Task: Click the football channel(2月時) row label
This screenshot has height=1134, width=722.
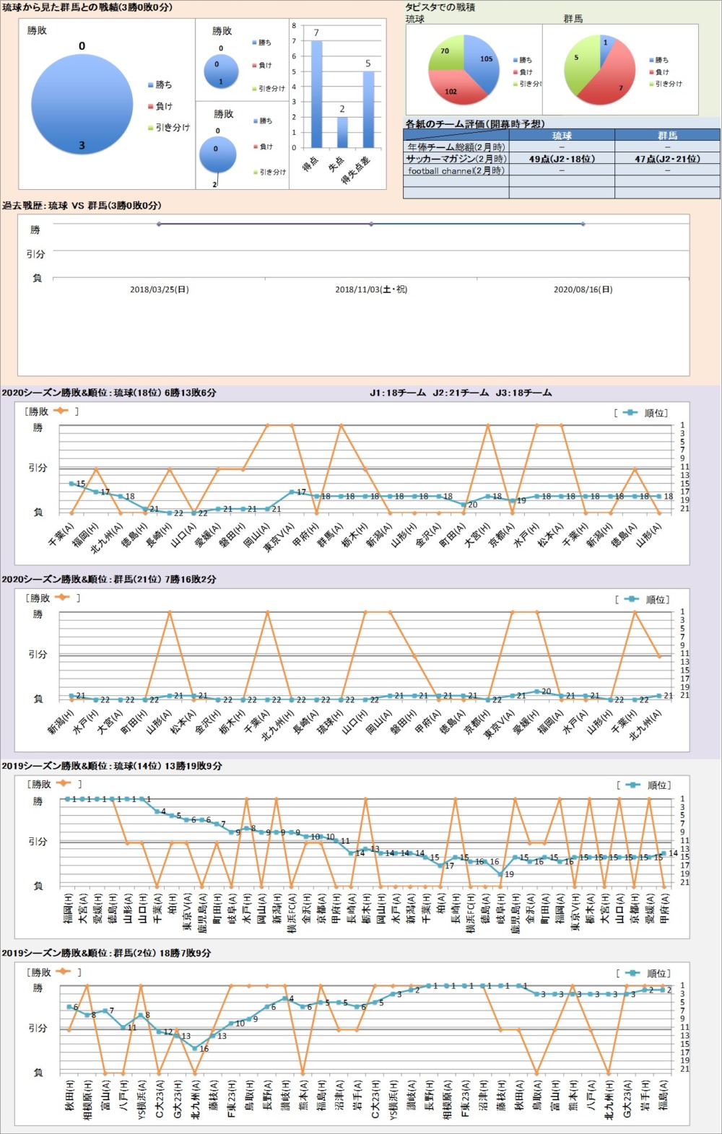Action: tap(456, 171)
